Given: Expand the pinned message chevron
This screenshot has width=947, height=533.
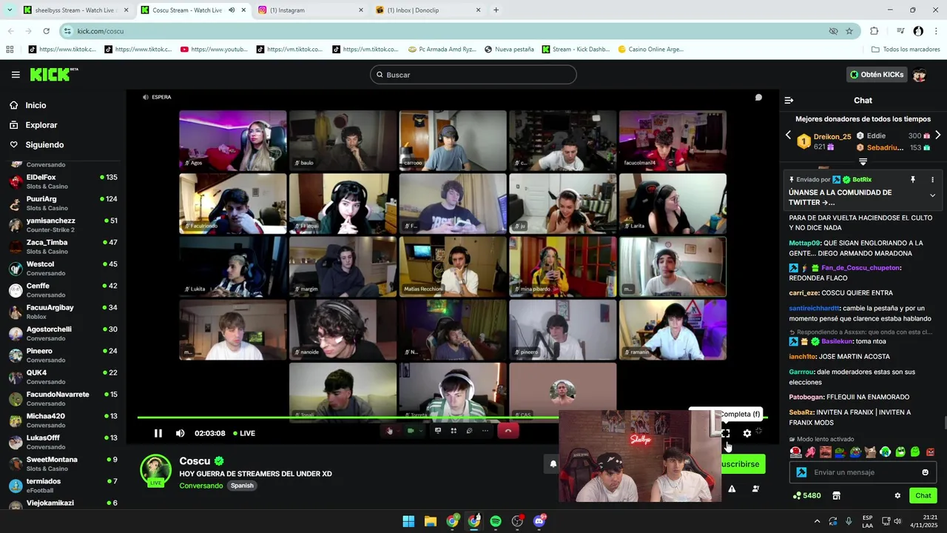Looking at the screenshot, I should (x=932, y=195).
